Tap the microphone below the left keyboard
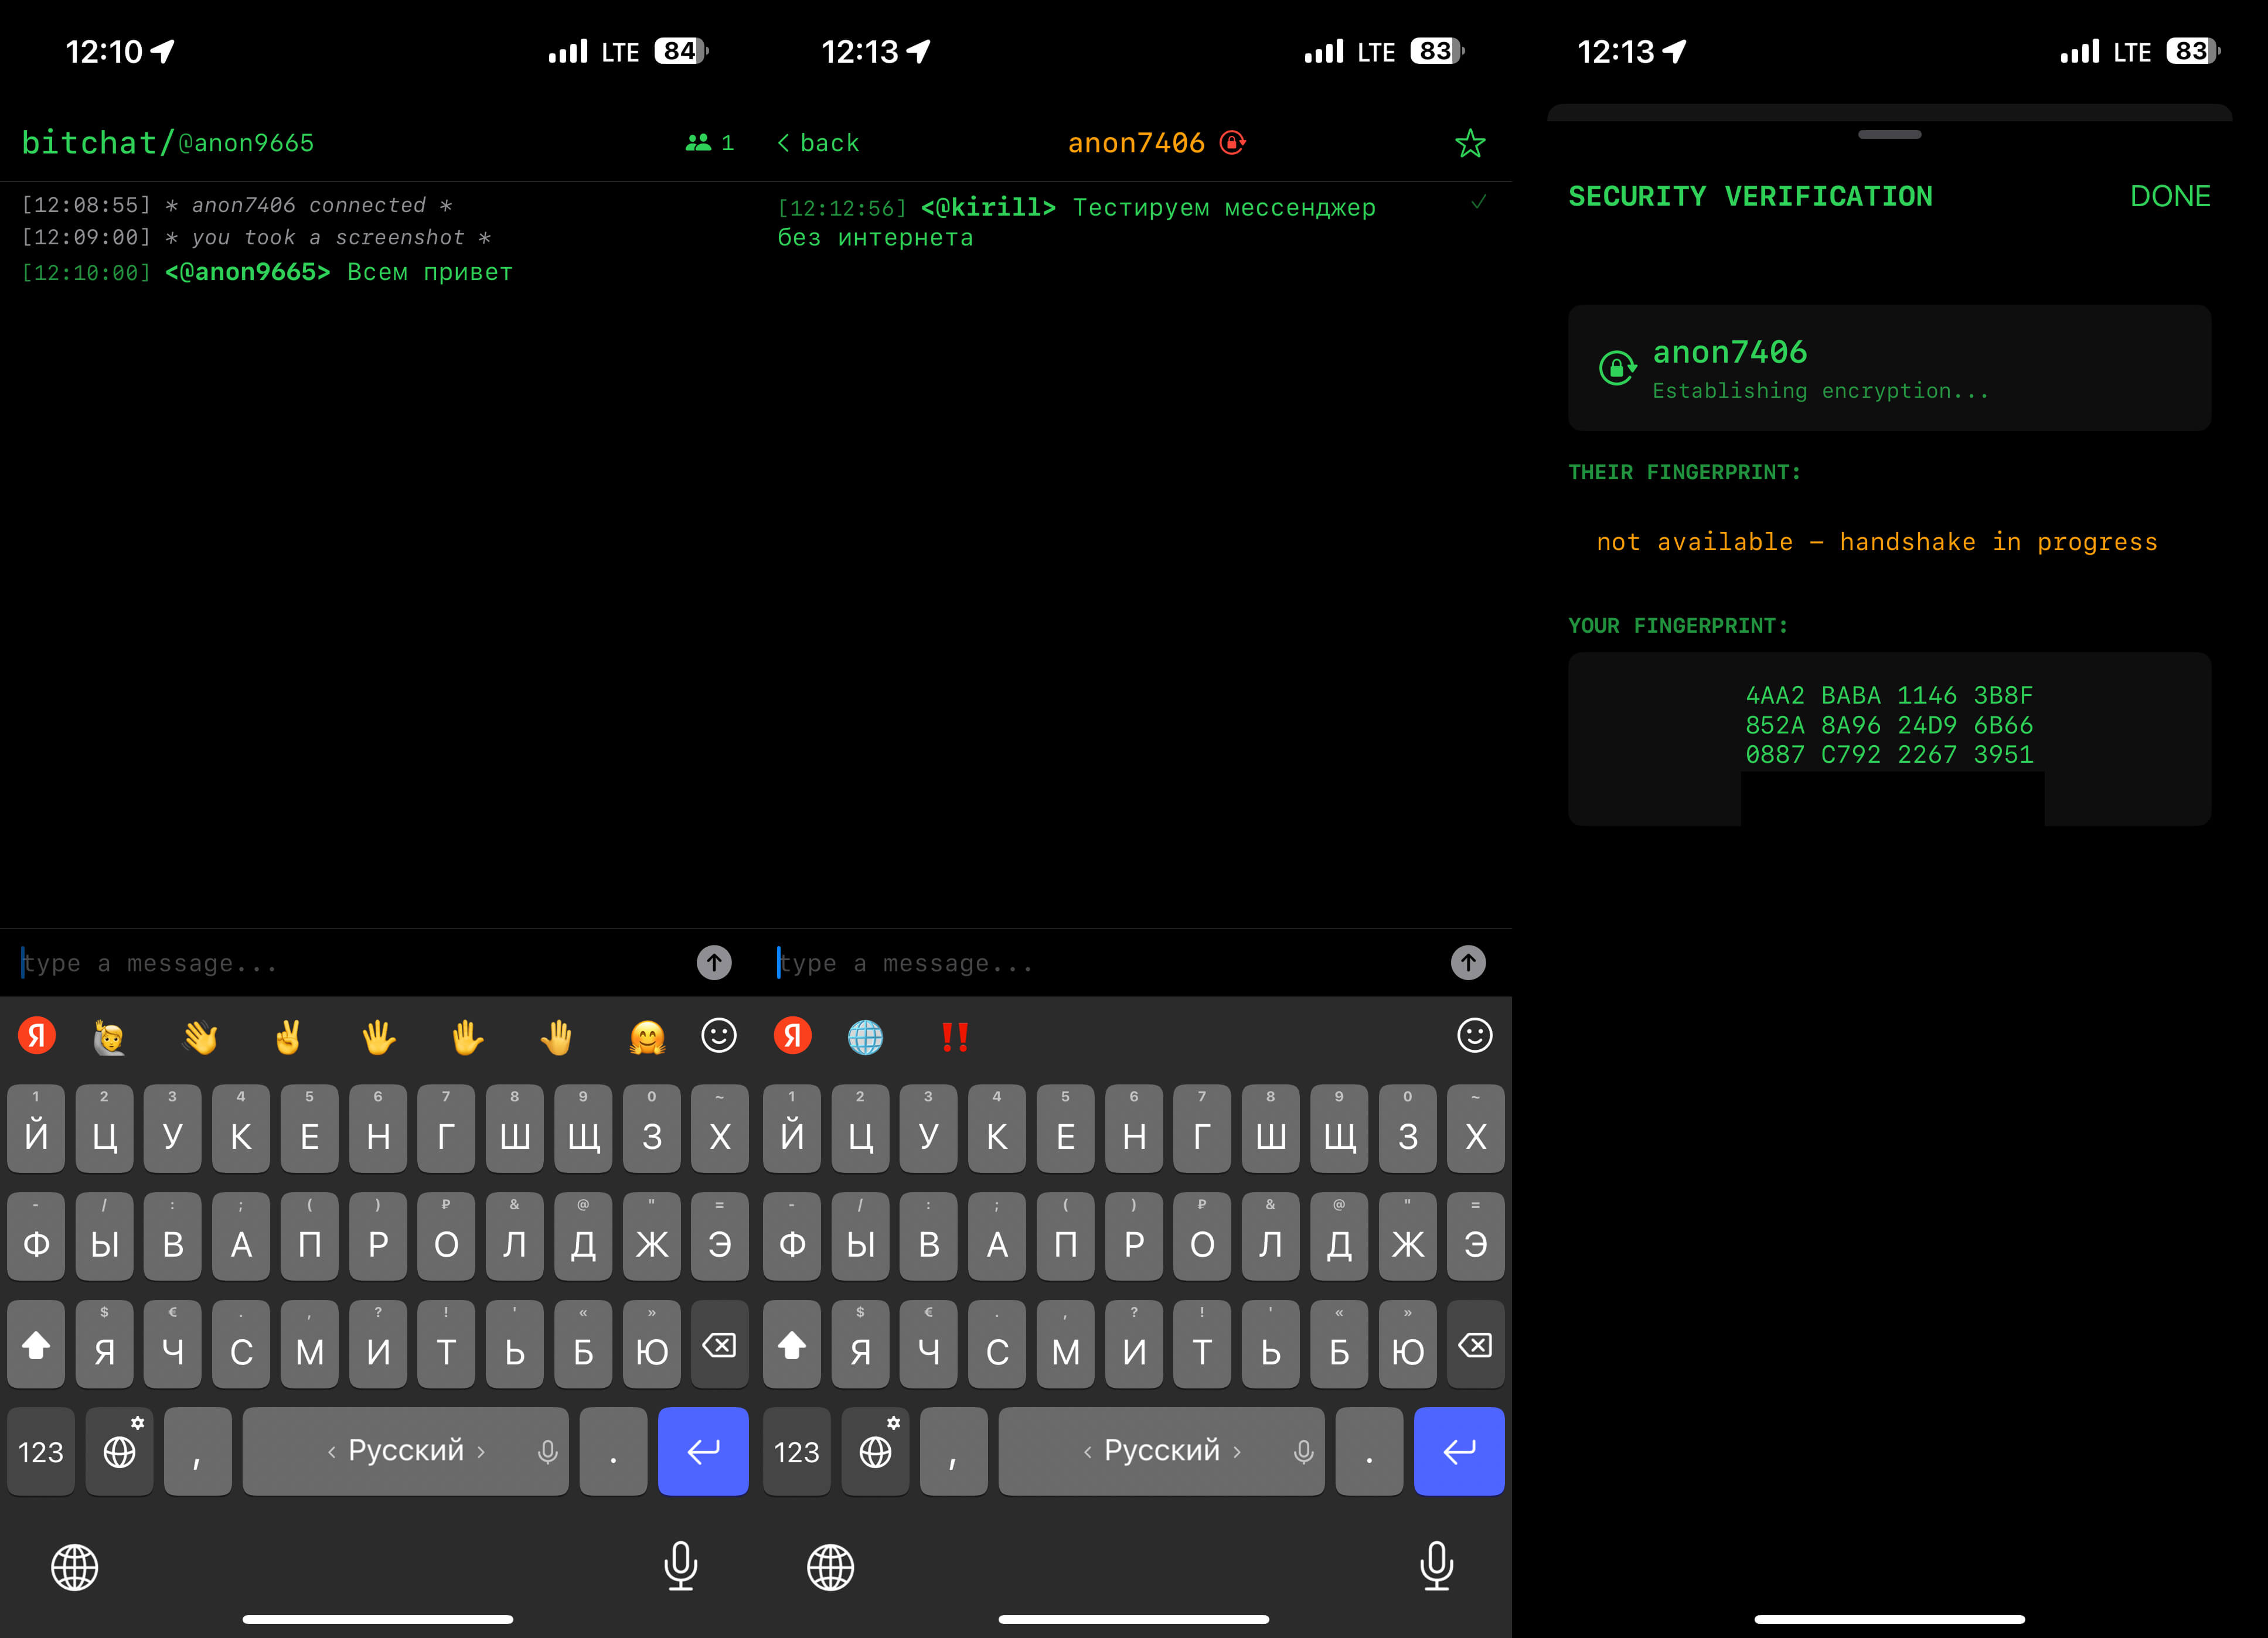The width and height of the screenshot is (2268, 1638). (x=681, y=1566)
